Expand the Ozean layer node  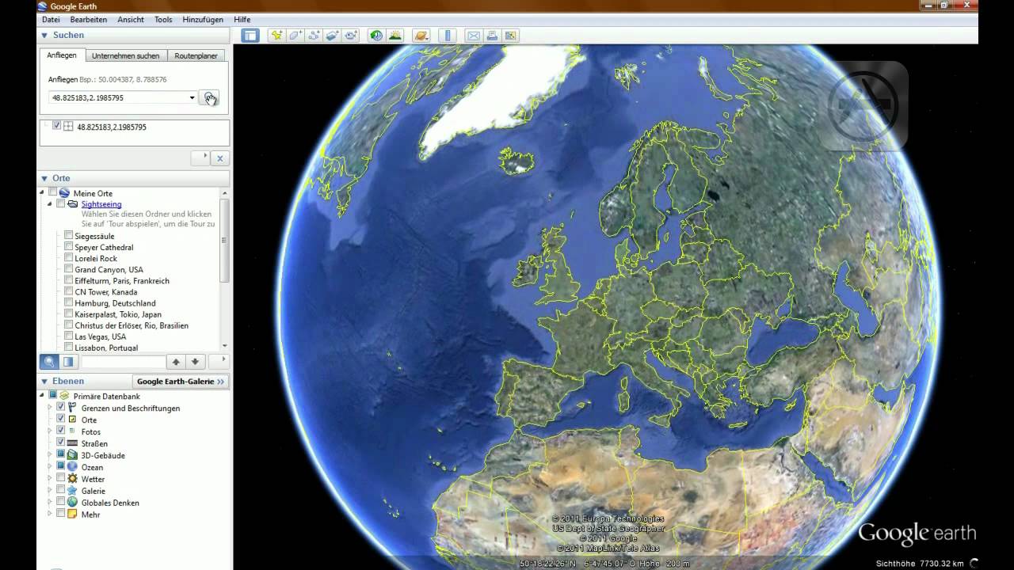point(50,467)
